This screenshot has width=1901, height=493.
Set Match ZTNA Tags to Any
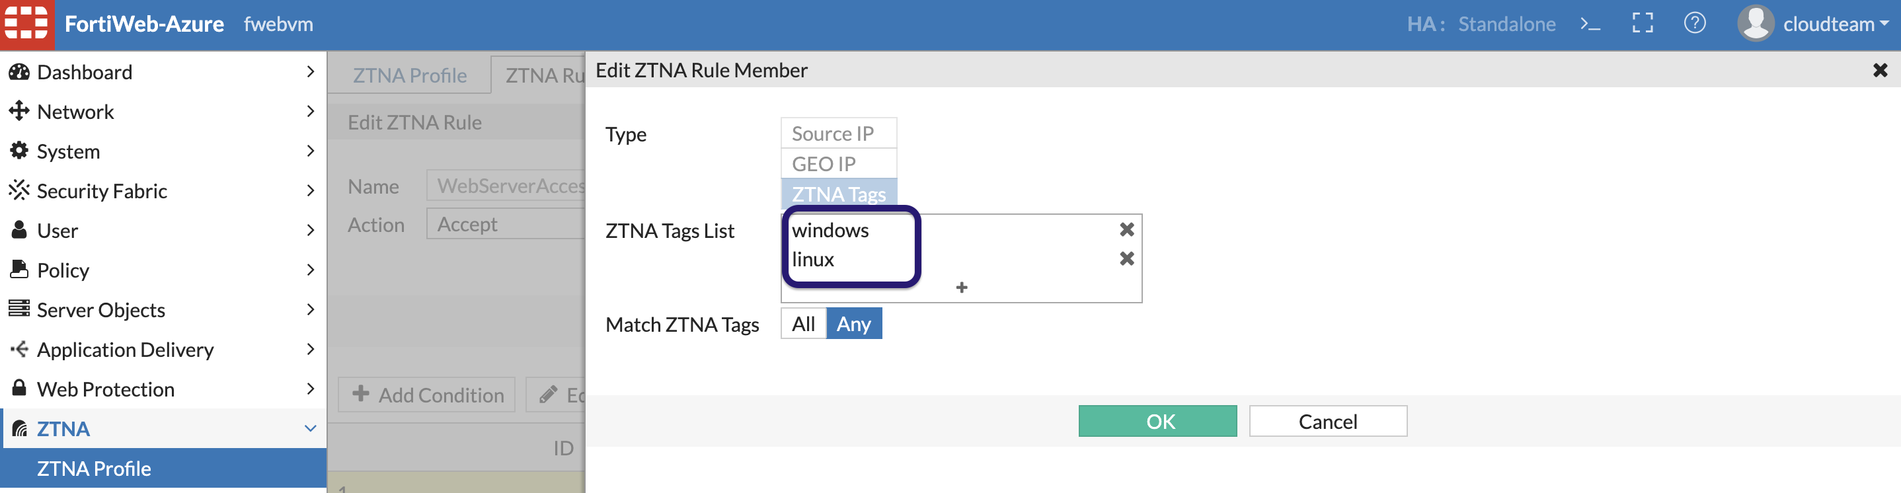854,323
